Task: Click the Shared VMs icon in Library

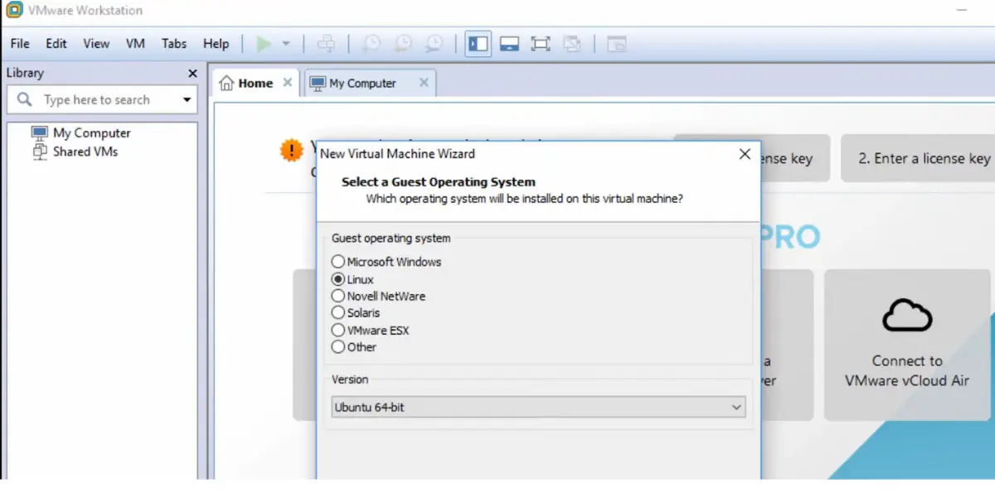Action: tap(40, 152)
